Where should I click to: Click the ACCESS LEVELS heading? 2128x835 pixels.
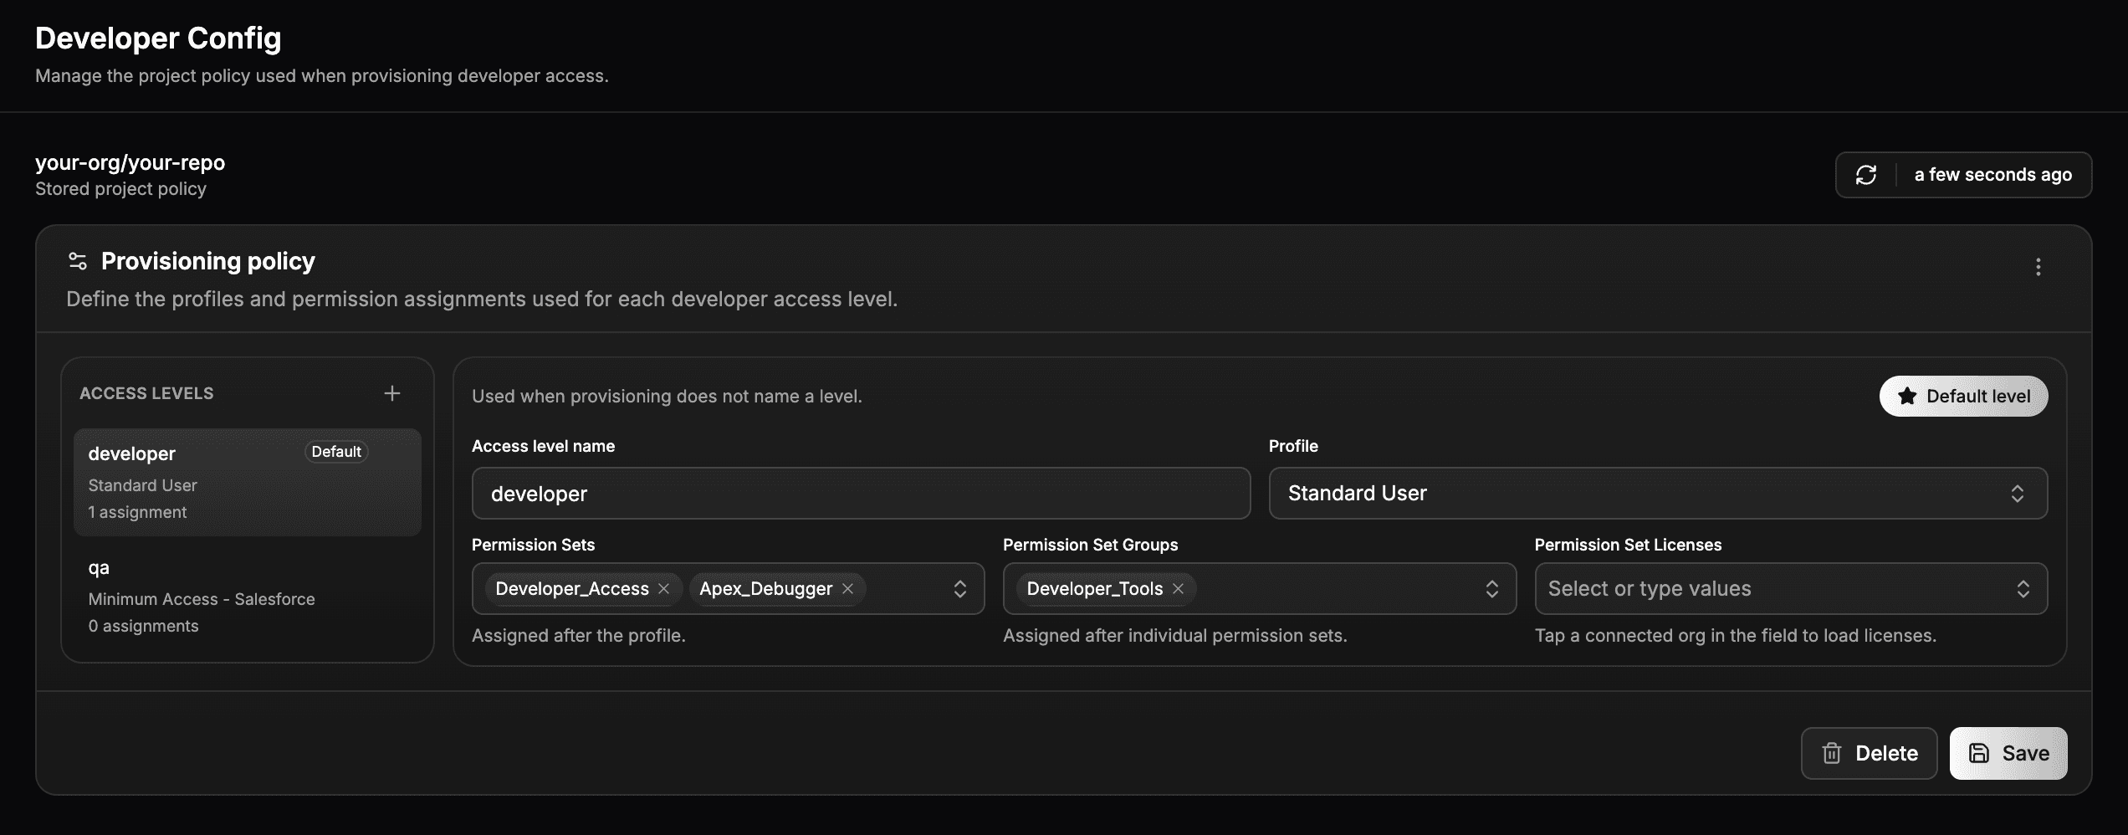[x=146, y=393]
